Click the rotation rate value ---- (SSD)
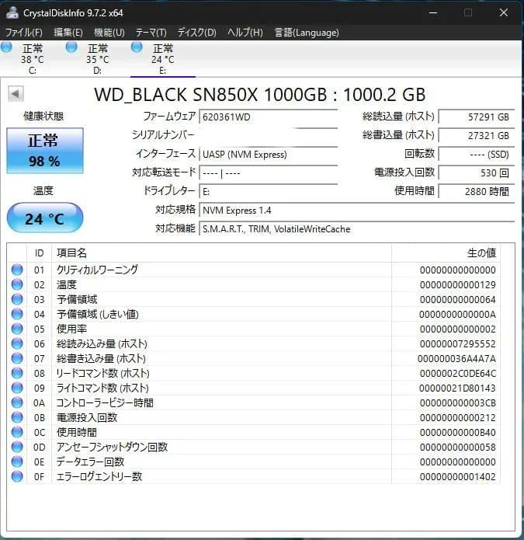 (476, 154)
